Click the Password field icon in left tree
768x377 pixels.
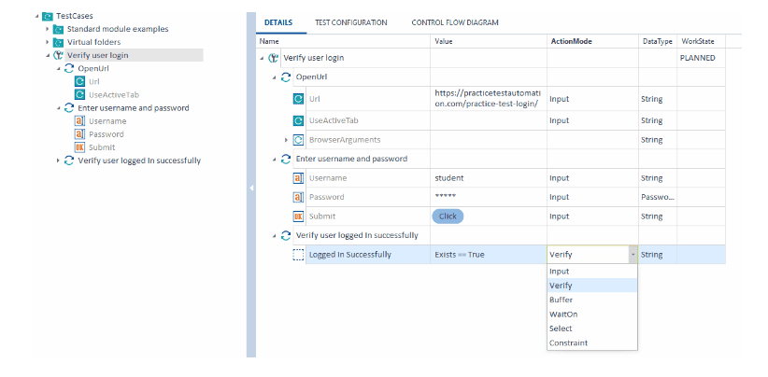pos(79,134)
